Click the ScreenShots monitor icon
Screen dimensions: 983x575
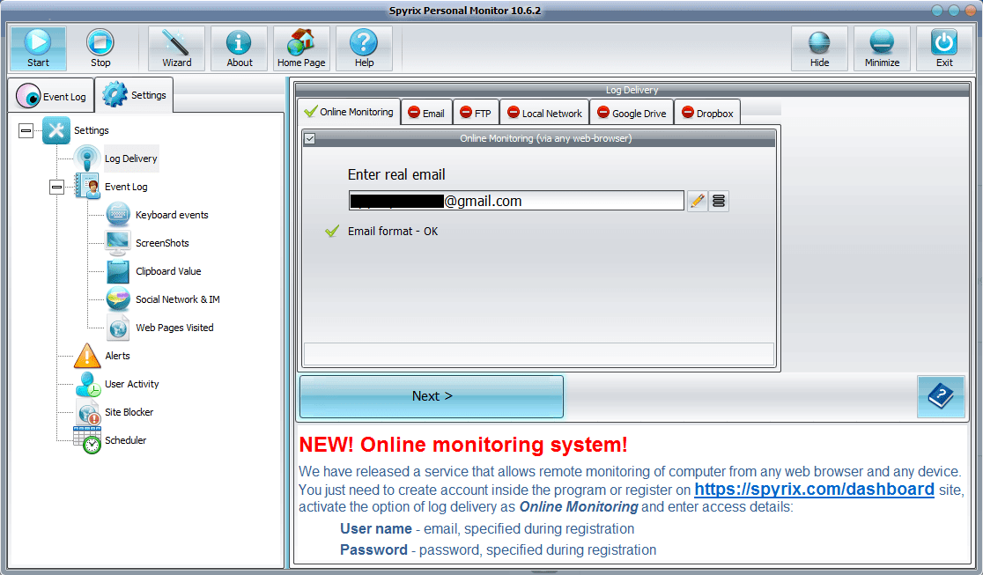tap(118, 243)
